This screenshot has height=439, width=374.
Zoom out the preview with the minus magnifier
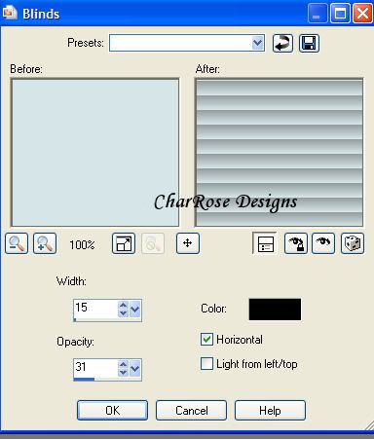pyautogui.click(x=17, y=243)
